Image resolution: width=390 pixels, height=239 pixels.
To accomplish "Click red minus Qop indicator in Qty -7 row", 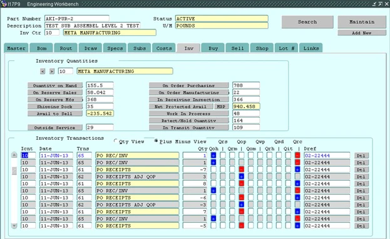I will [241, 169].
